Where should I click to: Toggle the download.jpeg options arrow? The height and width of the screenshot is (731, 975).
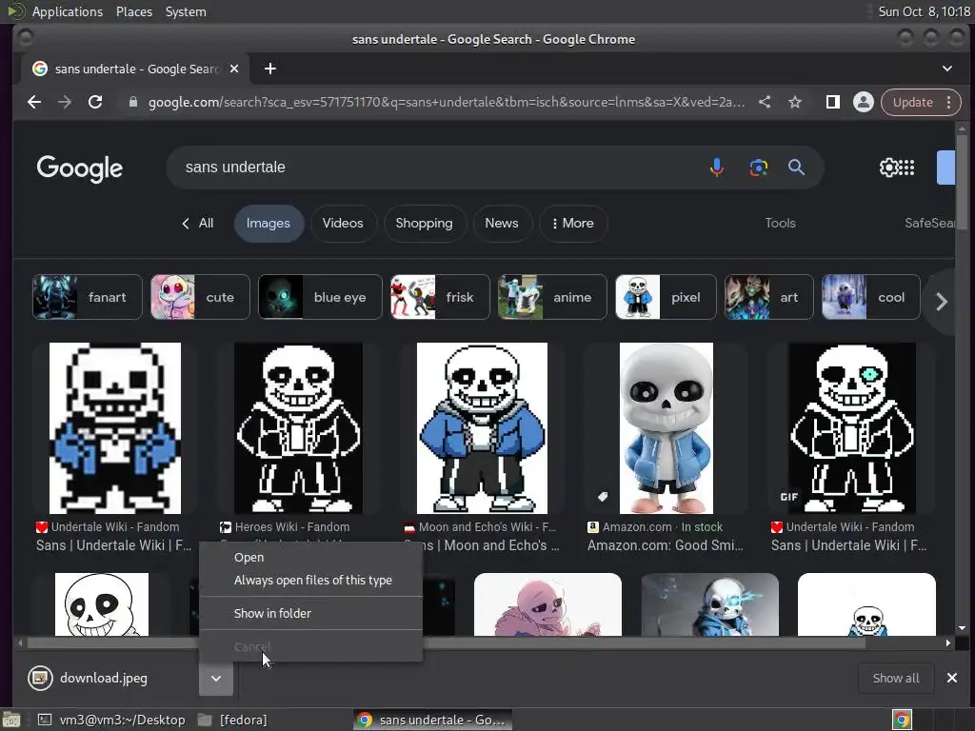point(216,678)
